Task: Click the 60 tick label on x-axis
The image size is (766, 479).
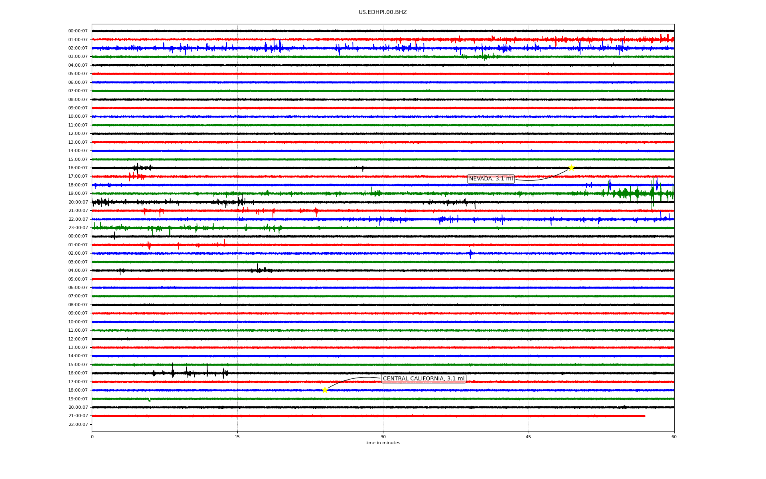Action: 673,437
